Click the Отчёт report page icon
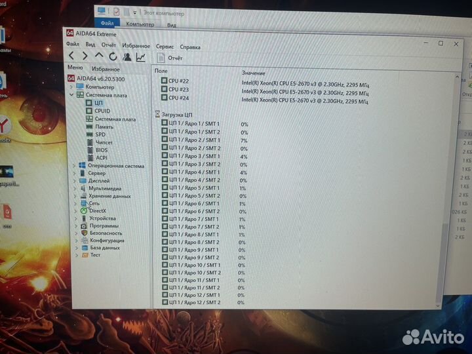472x354 pixels. (x=160, y=58)
